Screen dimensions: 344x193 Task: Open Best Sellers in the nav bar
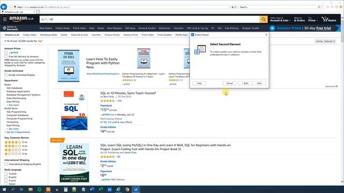point(46,28)
